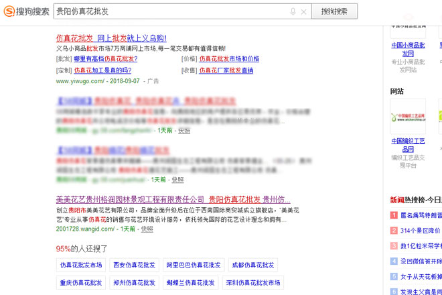The image size is (442, 295).
Task: Open hot news 314个景区降价
Action: pos(420,231)
